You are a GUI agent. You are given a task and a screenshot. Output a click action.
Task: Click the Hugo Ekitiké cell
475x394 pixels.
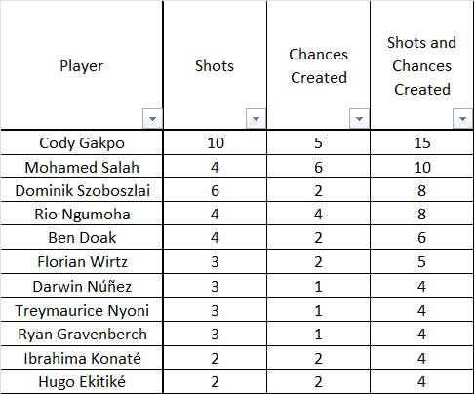point(81,381)
